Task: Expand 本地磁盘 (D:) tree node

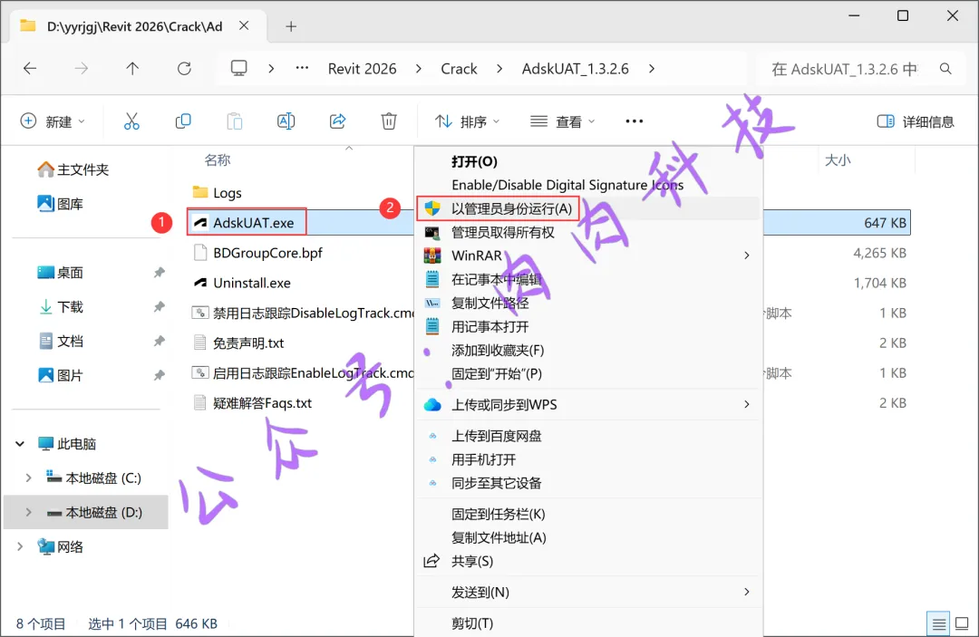Action: (x=28, y=512)
